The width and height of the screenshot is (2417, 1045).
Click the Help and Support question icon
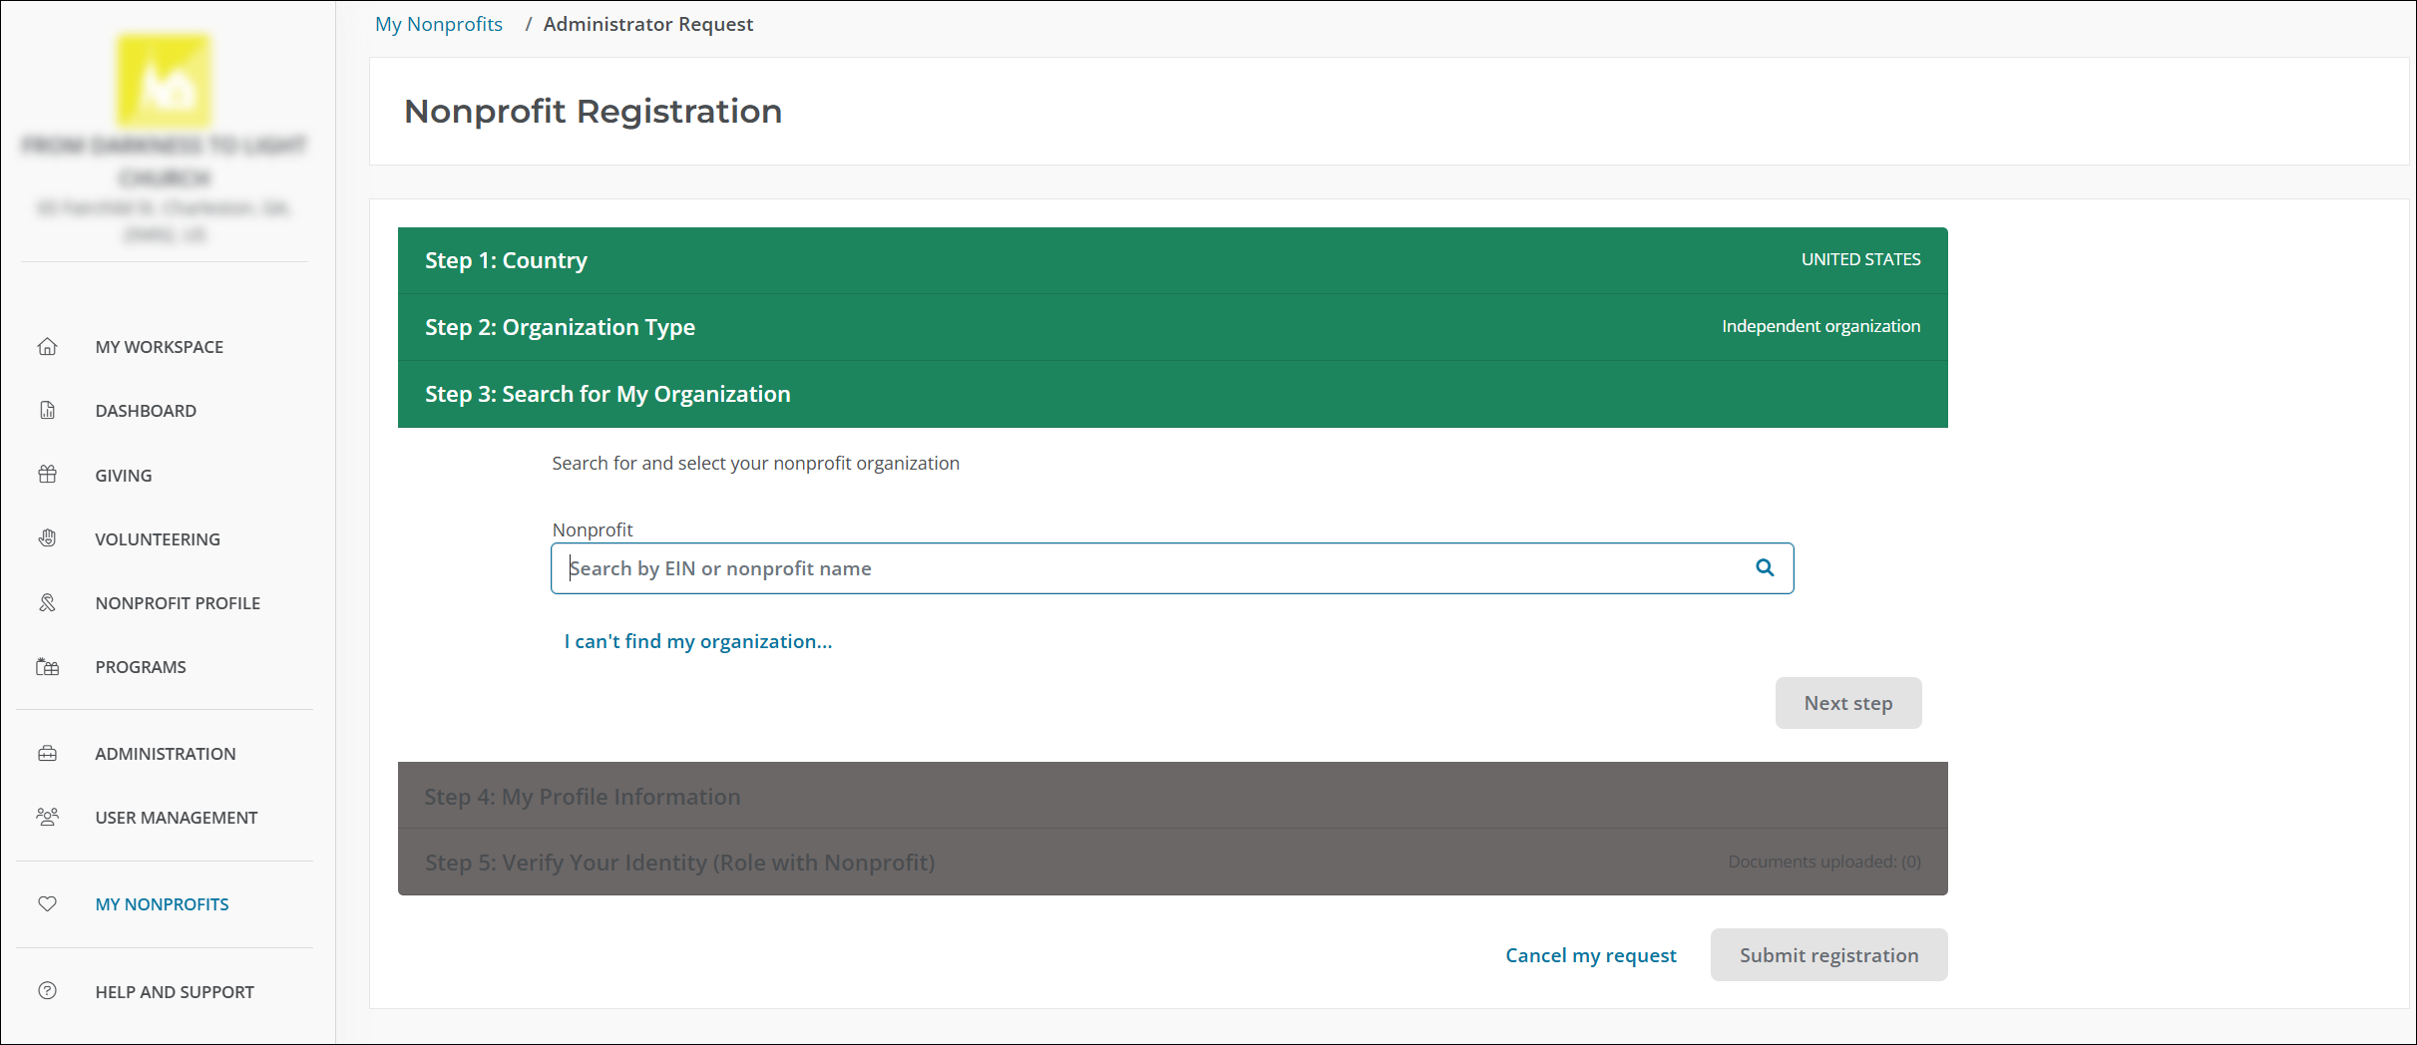(x=47, y=991)
